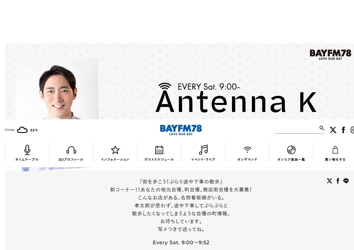Click the line starting 新コーナー!!
This screenshot has width=354, height=250.
[x=181, y=190]
